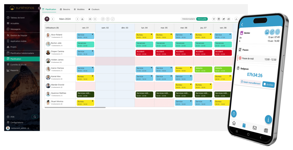The width and height of the screenshot is (293, 150).
Task: Collapse the sidebar with arrow button
Action: point(40,8)
